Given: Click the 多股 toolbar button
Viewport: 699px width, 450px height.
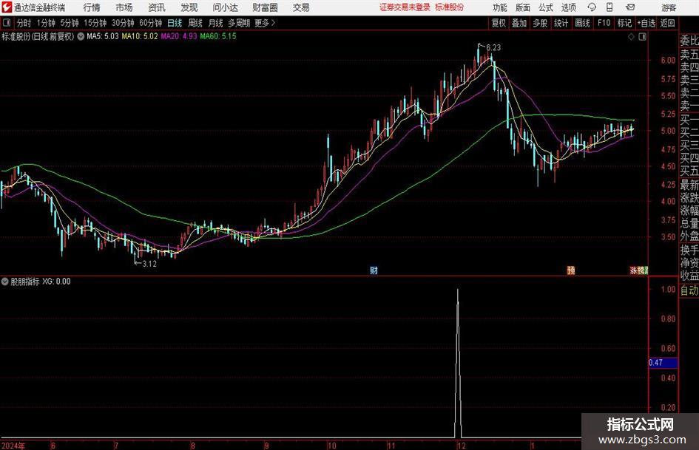Looking at the screenshot, I should click(x=540, y=23).
